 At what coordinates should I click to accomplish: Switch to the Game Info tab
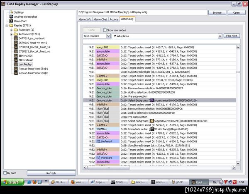85,19
